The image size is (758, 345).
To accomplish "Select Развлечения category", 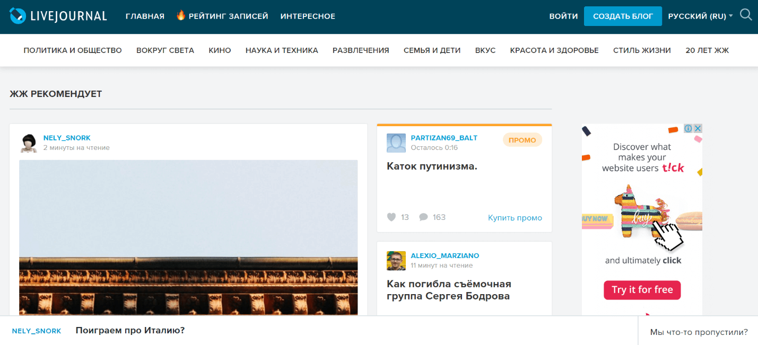I will [x=361, y=50].
